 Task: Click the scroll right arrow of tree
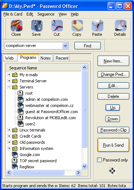pos(78,172)
